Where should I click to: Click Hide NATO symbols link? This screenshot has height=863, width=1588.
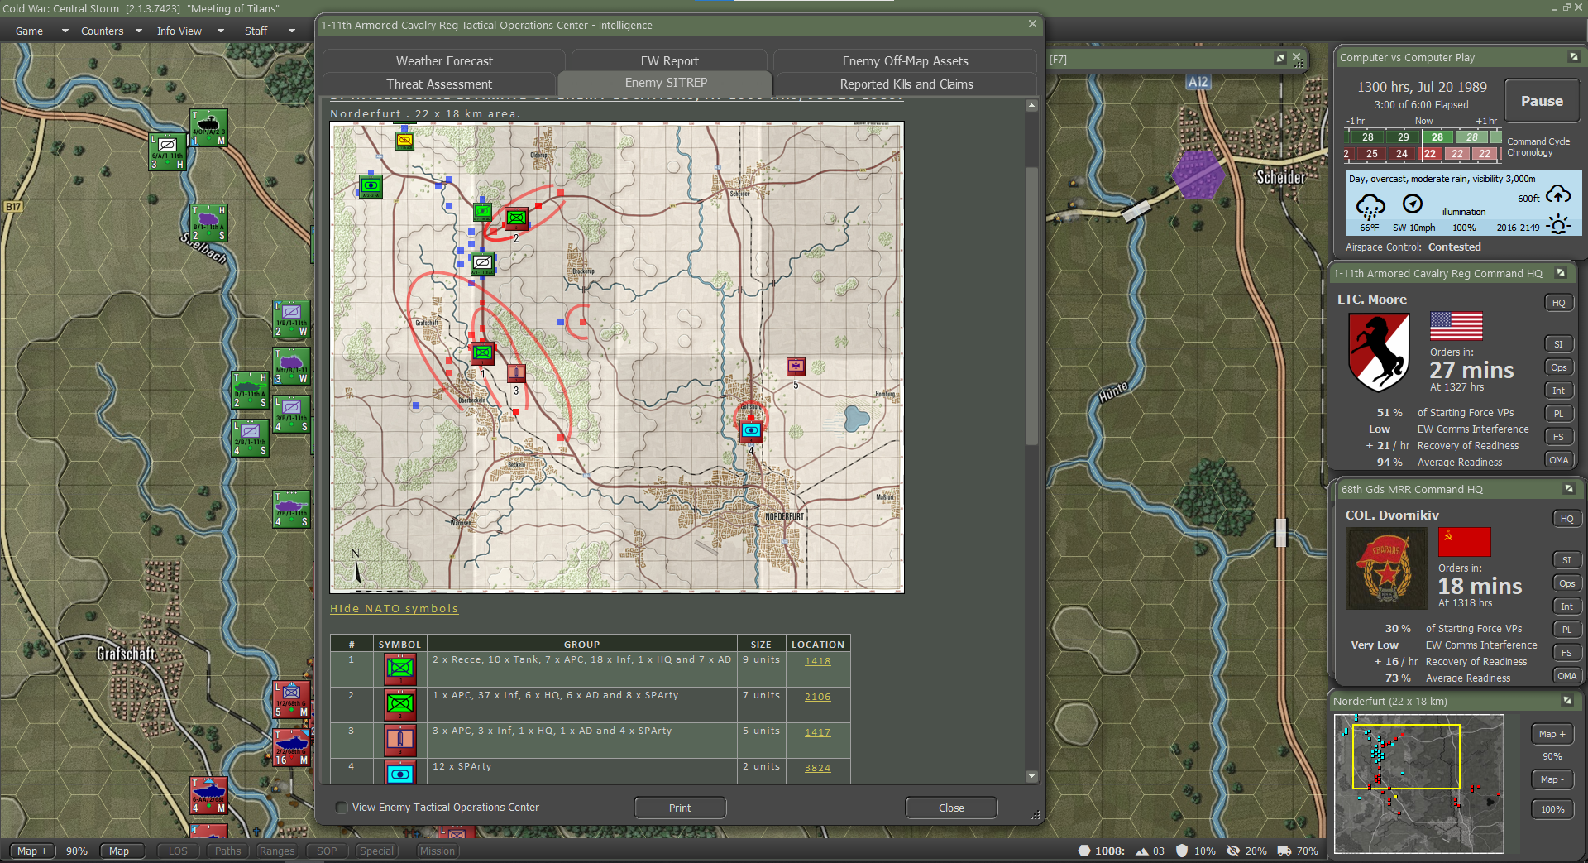(x=394, y=608)
